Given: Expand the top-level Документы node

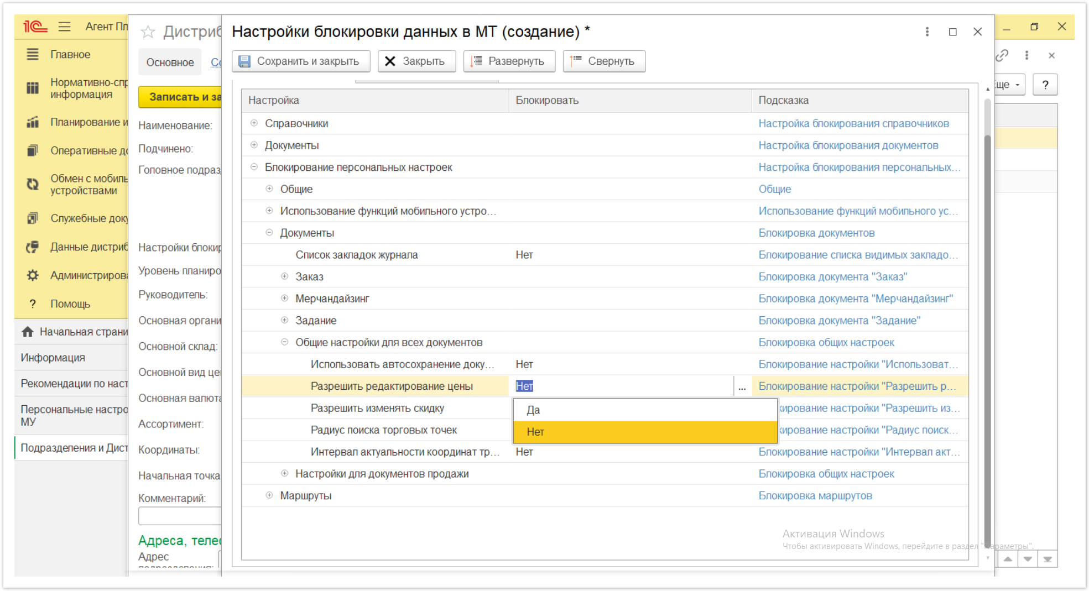Looking at the screenshot, I should (254, 145).
